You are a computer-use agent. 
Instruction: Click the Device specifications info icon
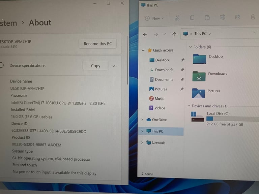click(1, 65)
